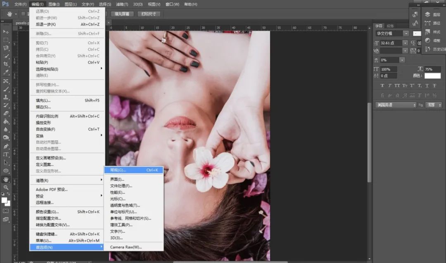Open the 样式 (Styles) panel

click(433, 32)
